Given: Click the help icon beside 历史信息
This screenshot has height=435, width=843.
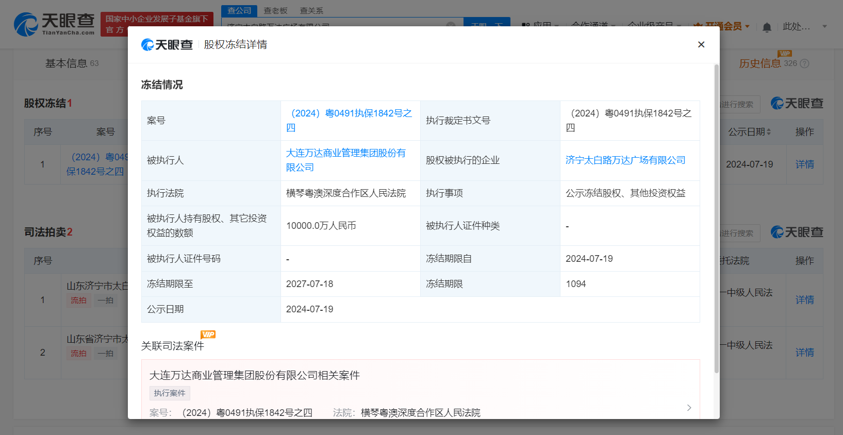Looking at the screenshot, I should point(804,63).
